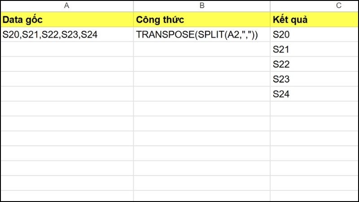Screen dimensions: 359x202
Task: Click the 'Công thức' header cell
Action: point(201,20)
